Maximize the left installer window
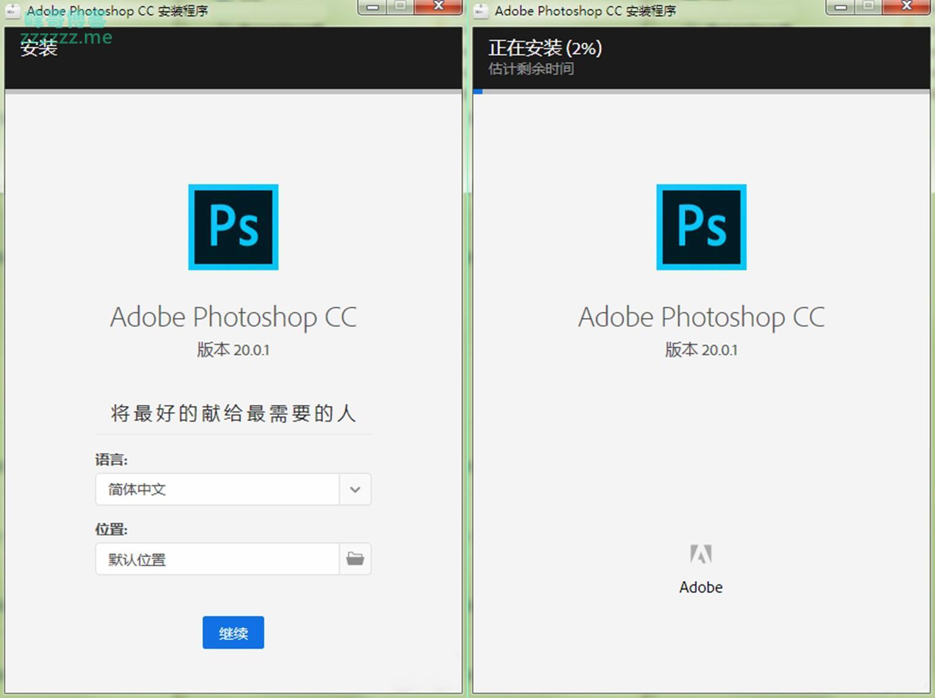This screenshot has width=935, height=698. pyautogui.click(x=400, y=7)
